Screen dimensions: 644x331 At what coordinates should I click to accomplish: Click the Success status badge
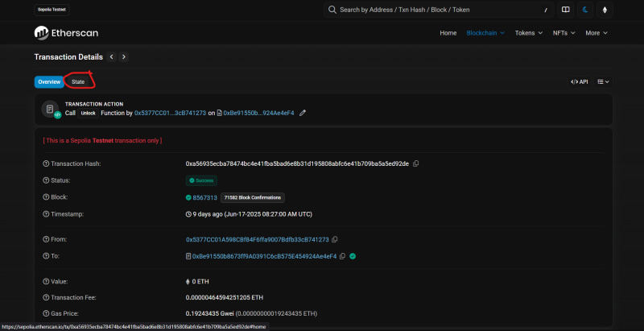[201, 180]
